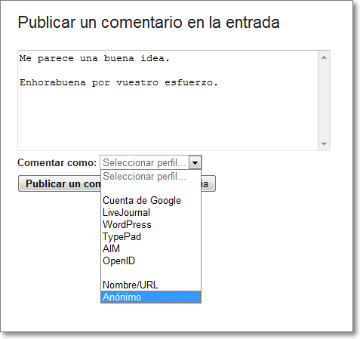Select TypePad from the dropdown list
The height and width of the screenshot is (339, 360).
(x=151, y=236)
